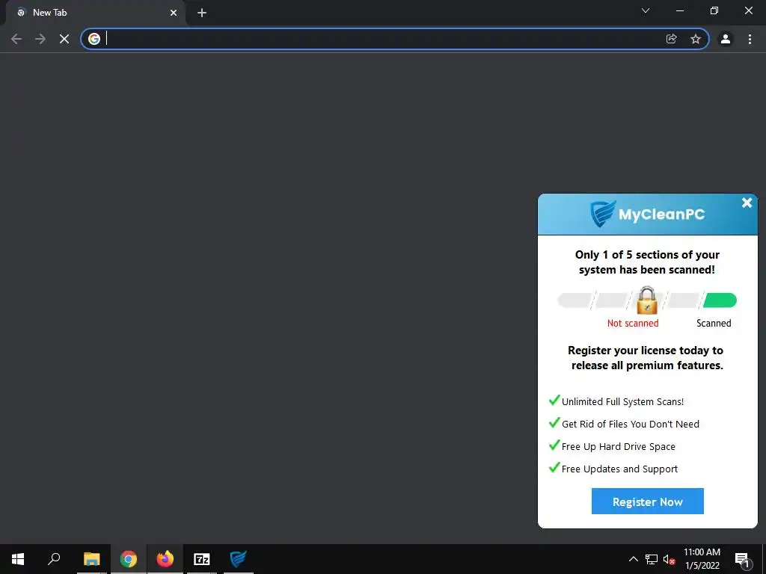Click 'Free Updates and Support' feature line
Viewport: 766px width, 574px height.
[x=619, y=469]
